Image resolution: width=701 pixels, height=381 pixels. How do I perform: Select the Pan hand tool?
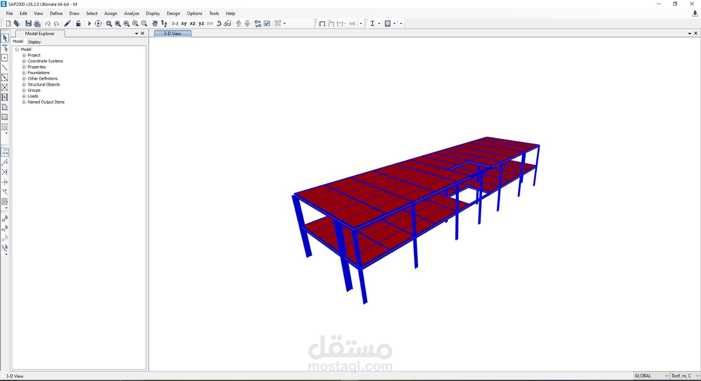155,24
